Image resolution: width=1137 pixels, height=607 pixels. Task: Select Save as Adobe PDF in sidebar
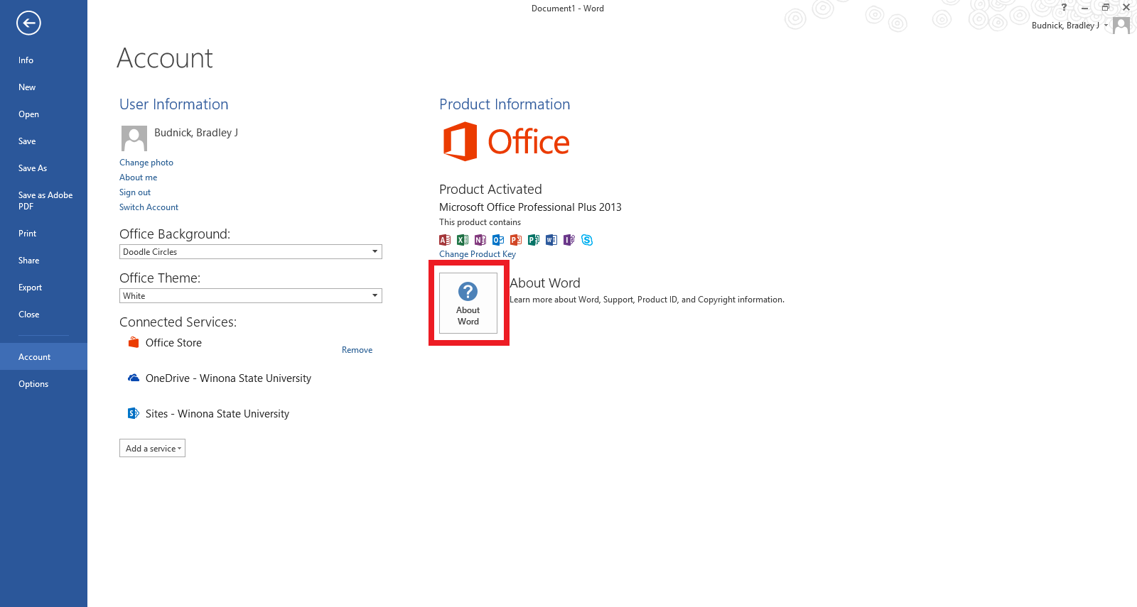45,201
